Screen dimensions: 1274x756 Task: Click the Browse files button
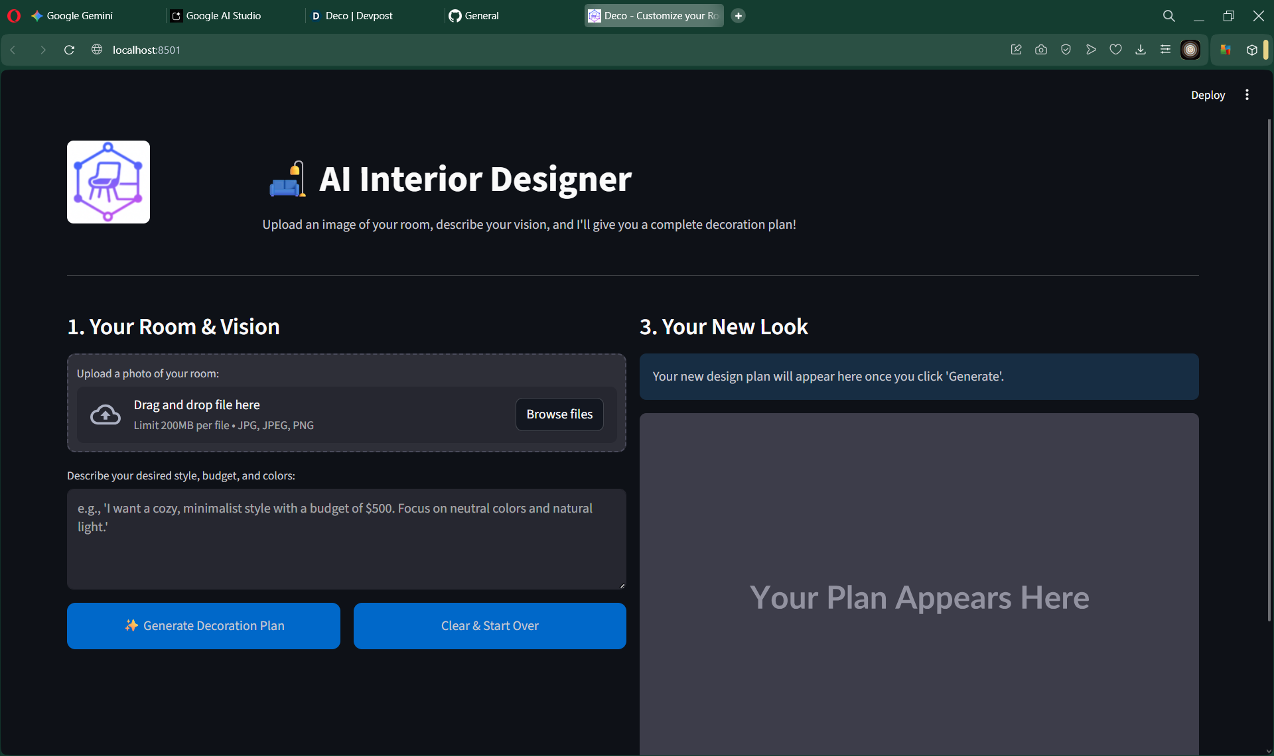pos(559,414)
